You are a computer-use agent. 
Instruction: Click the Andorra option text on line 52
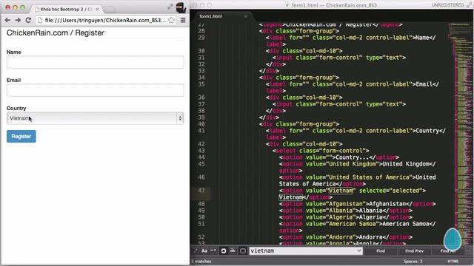(x=370, y=237)
